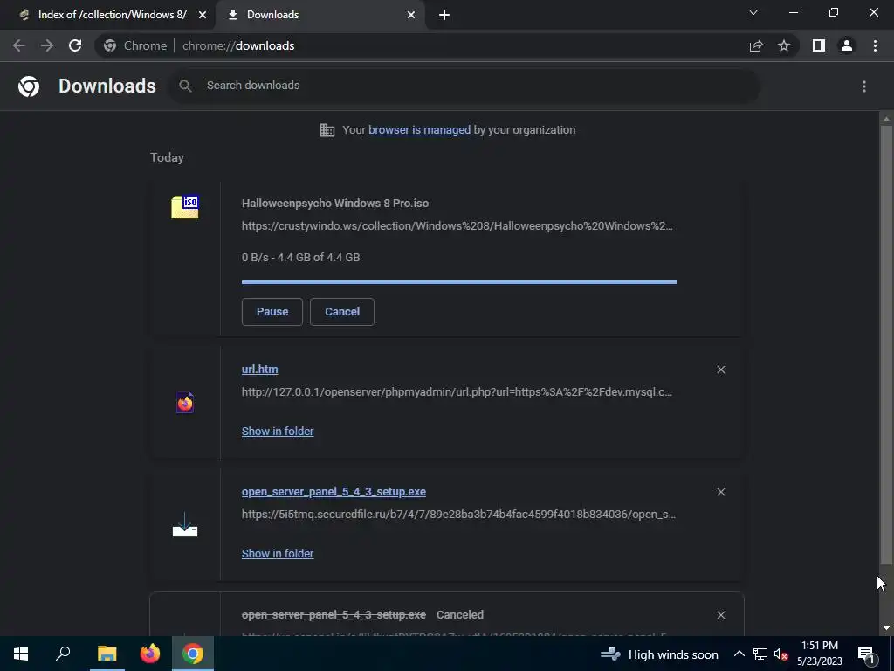Remove the Canceled download entry

tap(720, 615)
